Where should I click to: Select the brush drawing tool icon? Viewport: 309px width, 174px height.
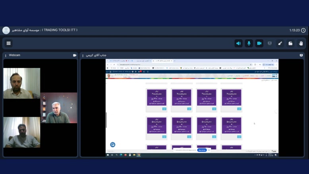click(280, 43)
